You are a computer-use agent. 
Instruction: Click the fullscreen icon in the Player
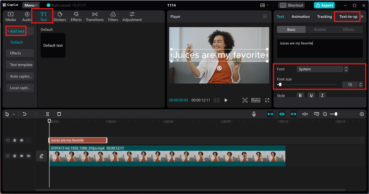click(x=267, y=100)
